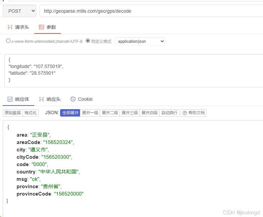Open the application/json content type dropdown
The image size is (263, 217).
140,42
